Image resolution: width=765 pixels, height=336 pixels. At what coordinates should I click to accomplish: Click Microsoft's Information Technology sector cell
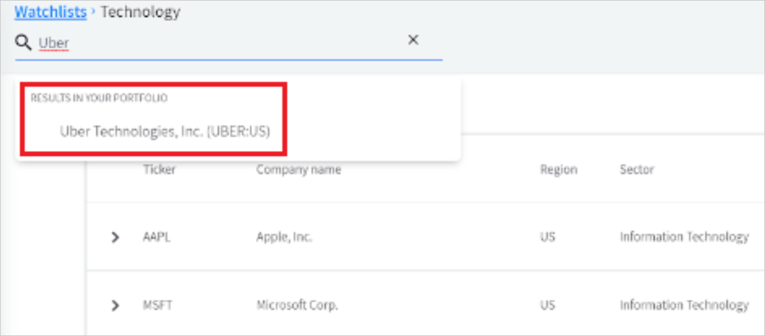point(684,305)
